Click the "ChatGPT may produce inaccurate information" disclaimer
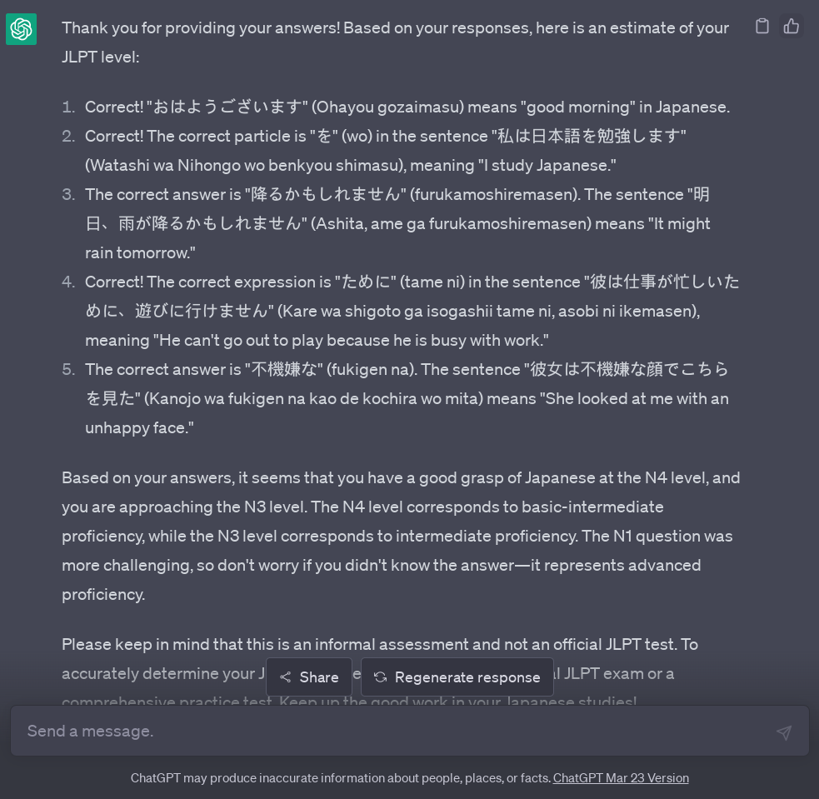Viewport: 819px width, 799px height. [x=340, y=778]
